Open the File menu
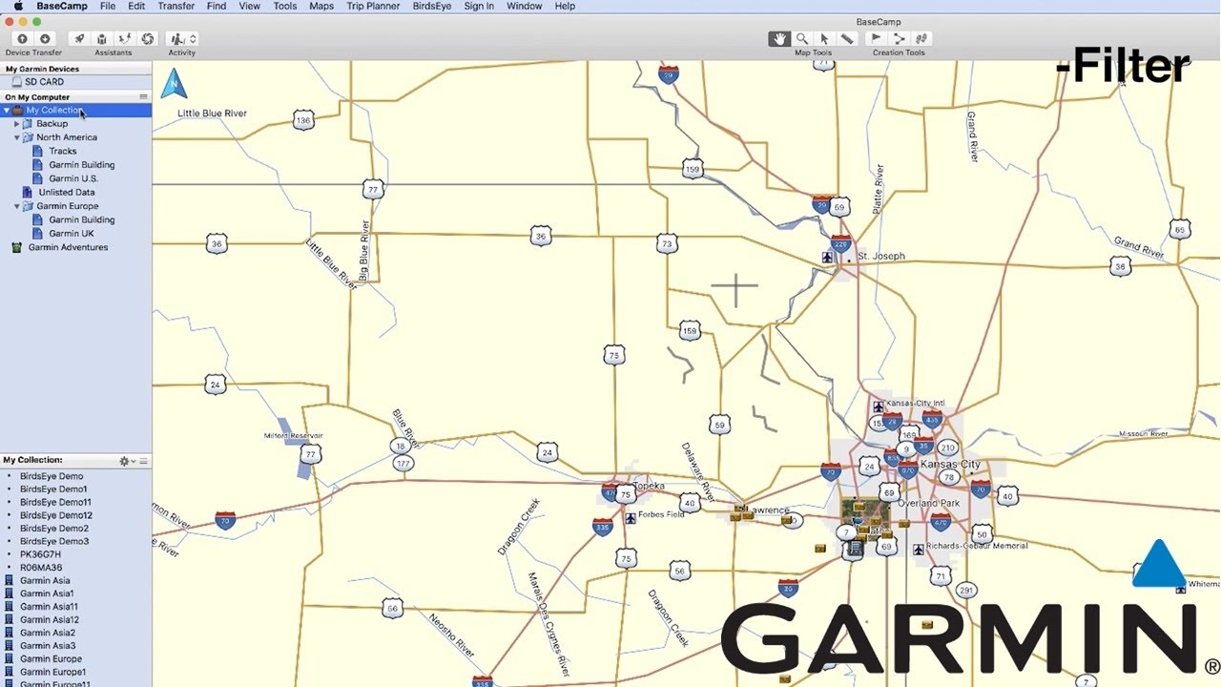The height and width of the screenshot is (687, 1221). [x=108, y=6]
